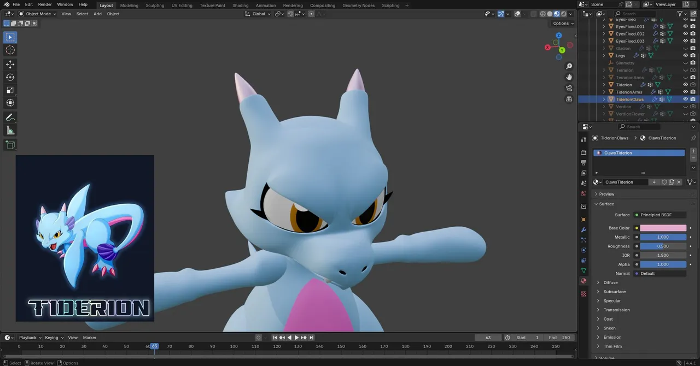Image resolution: width=700 pixels, height=366 pixels.
Task: Open the File menu
Action: [16, 4]
